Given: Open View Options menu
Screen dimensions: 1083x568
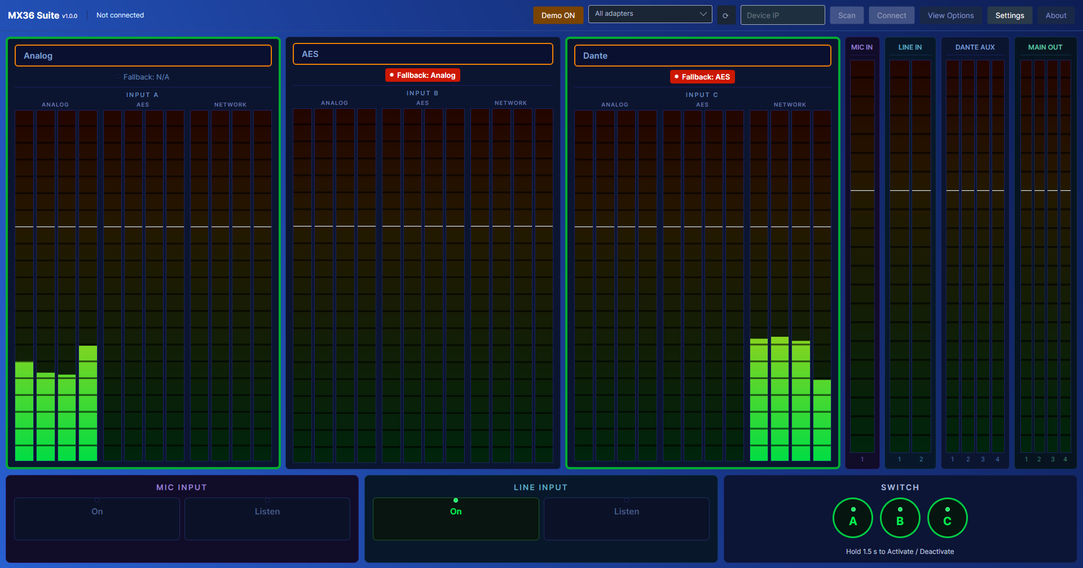Looking at the screenshot, I should point(950,15).
